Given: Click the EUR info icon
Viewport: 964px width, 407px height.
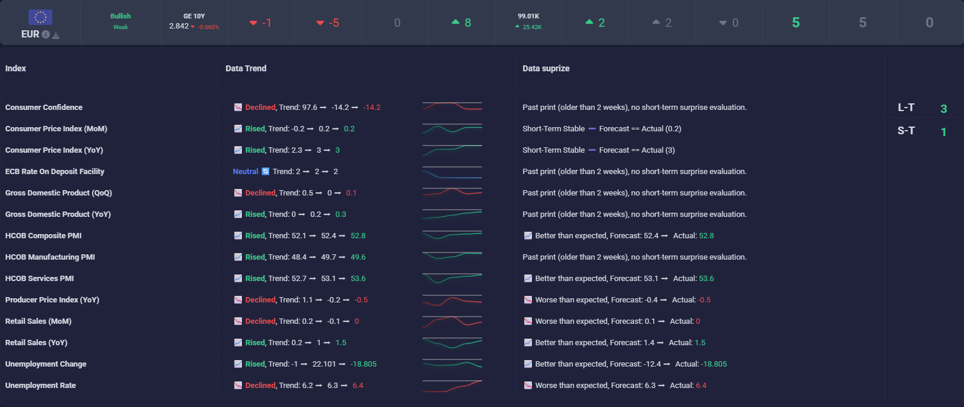Looking at the screenshot, I should click(x=46, y=34).
